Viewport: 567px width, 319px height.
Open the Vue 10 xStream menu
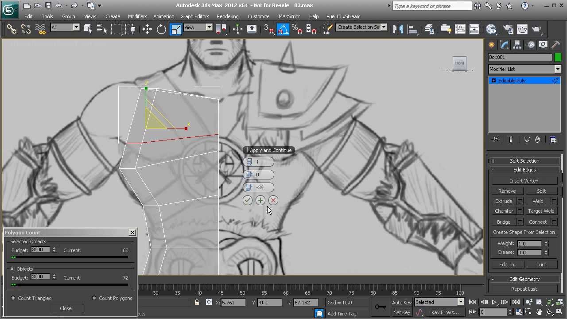tap(343, 16)
